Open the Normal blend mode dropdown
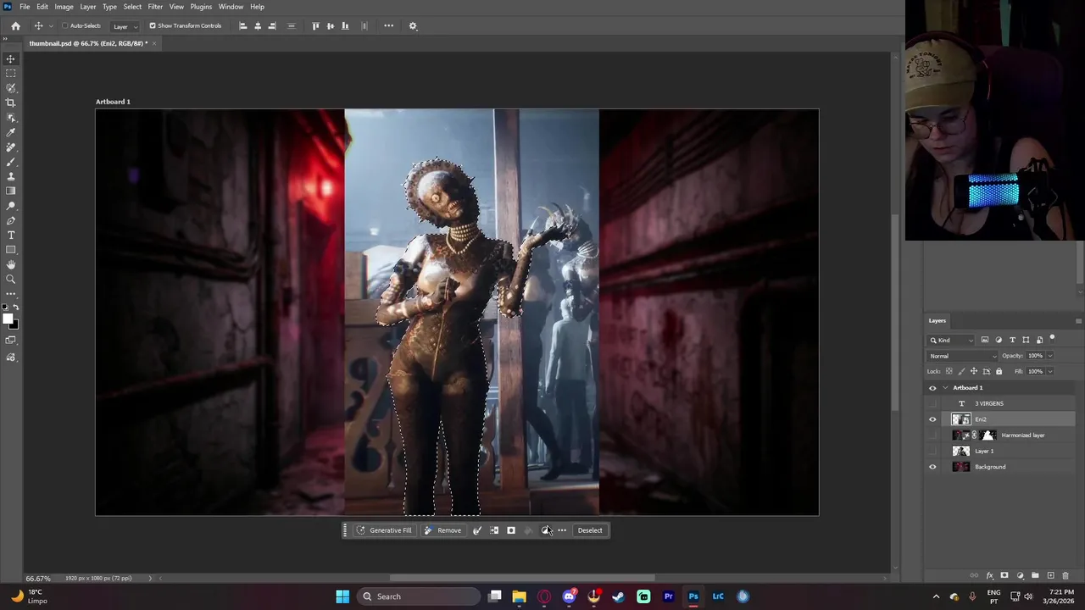 [964, 356]
